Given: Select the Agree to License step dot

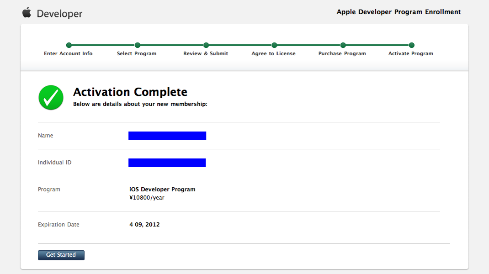Looking at the screenshot, I should coord(274,45).
